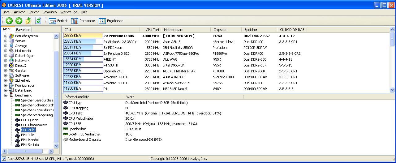Switch to the Favoriten tab
This screenshot has height=163, width=396.
[x=23, y=30]
